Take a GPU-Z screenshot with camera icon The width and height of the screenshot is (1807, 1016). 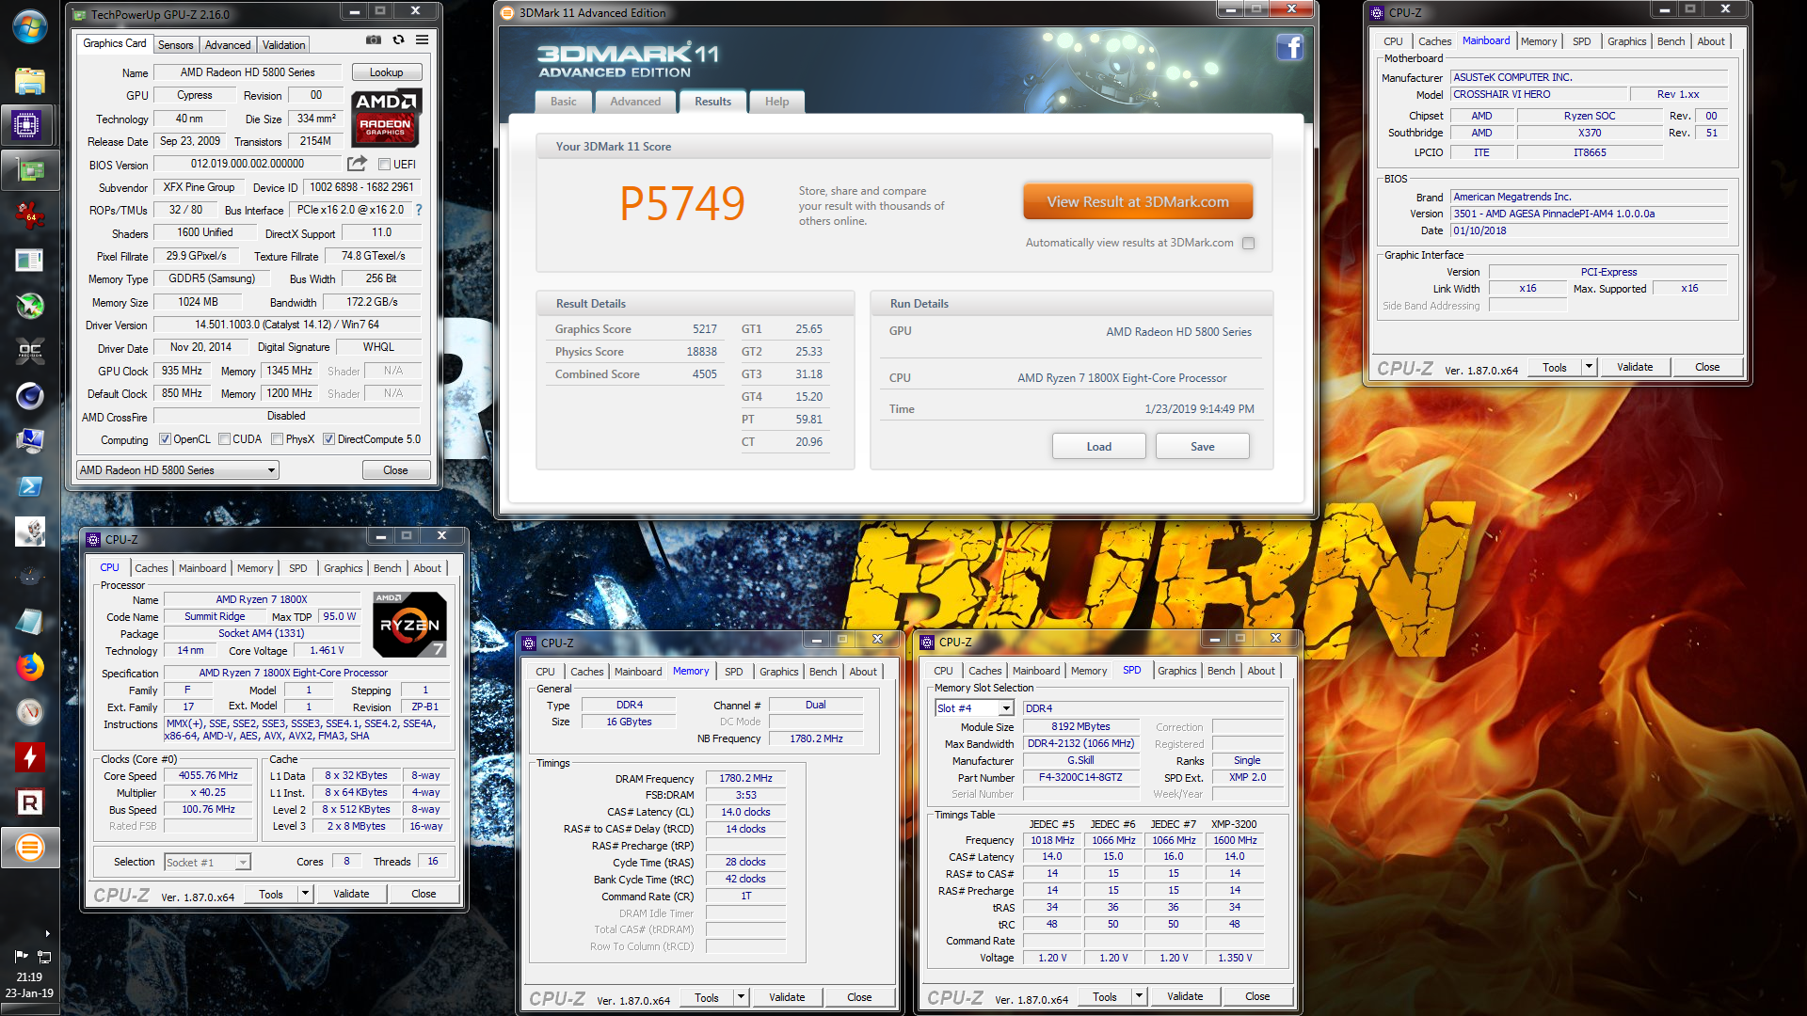[x=374, y=40]
